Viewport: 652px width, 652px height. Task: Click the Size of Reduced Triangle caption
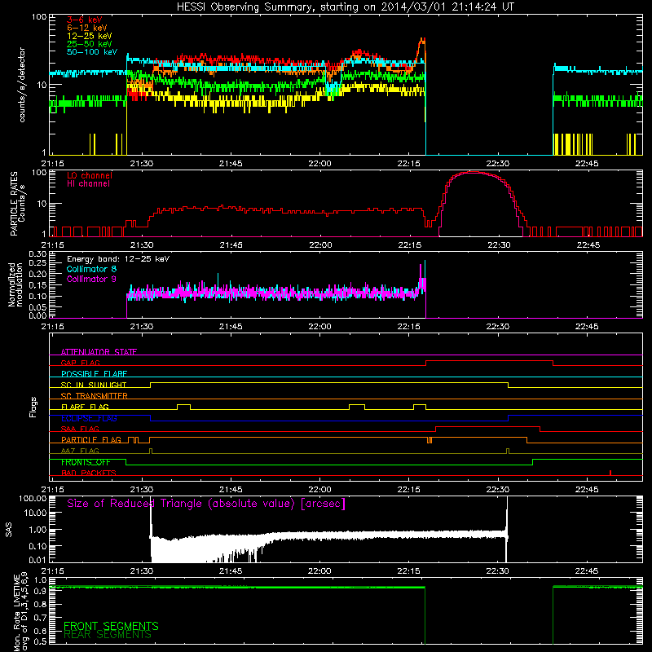point(206,504)
